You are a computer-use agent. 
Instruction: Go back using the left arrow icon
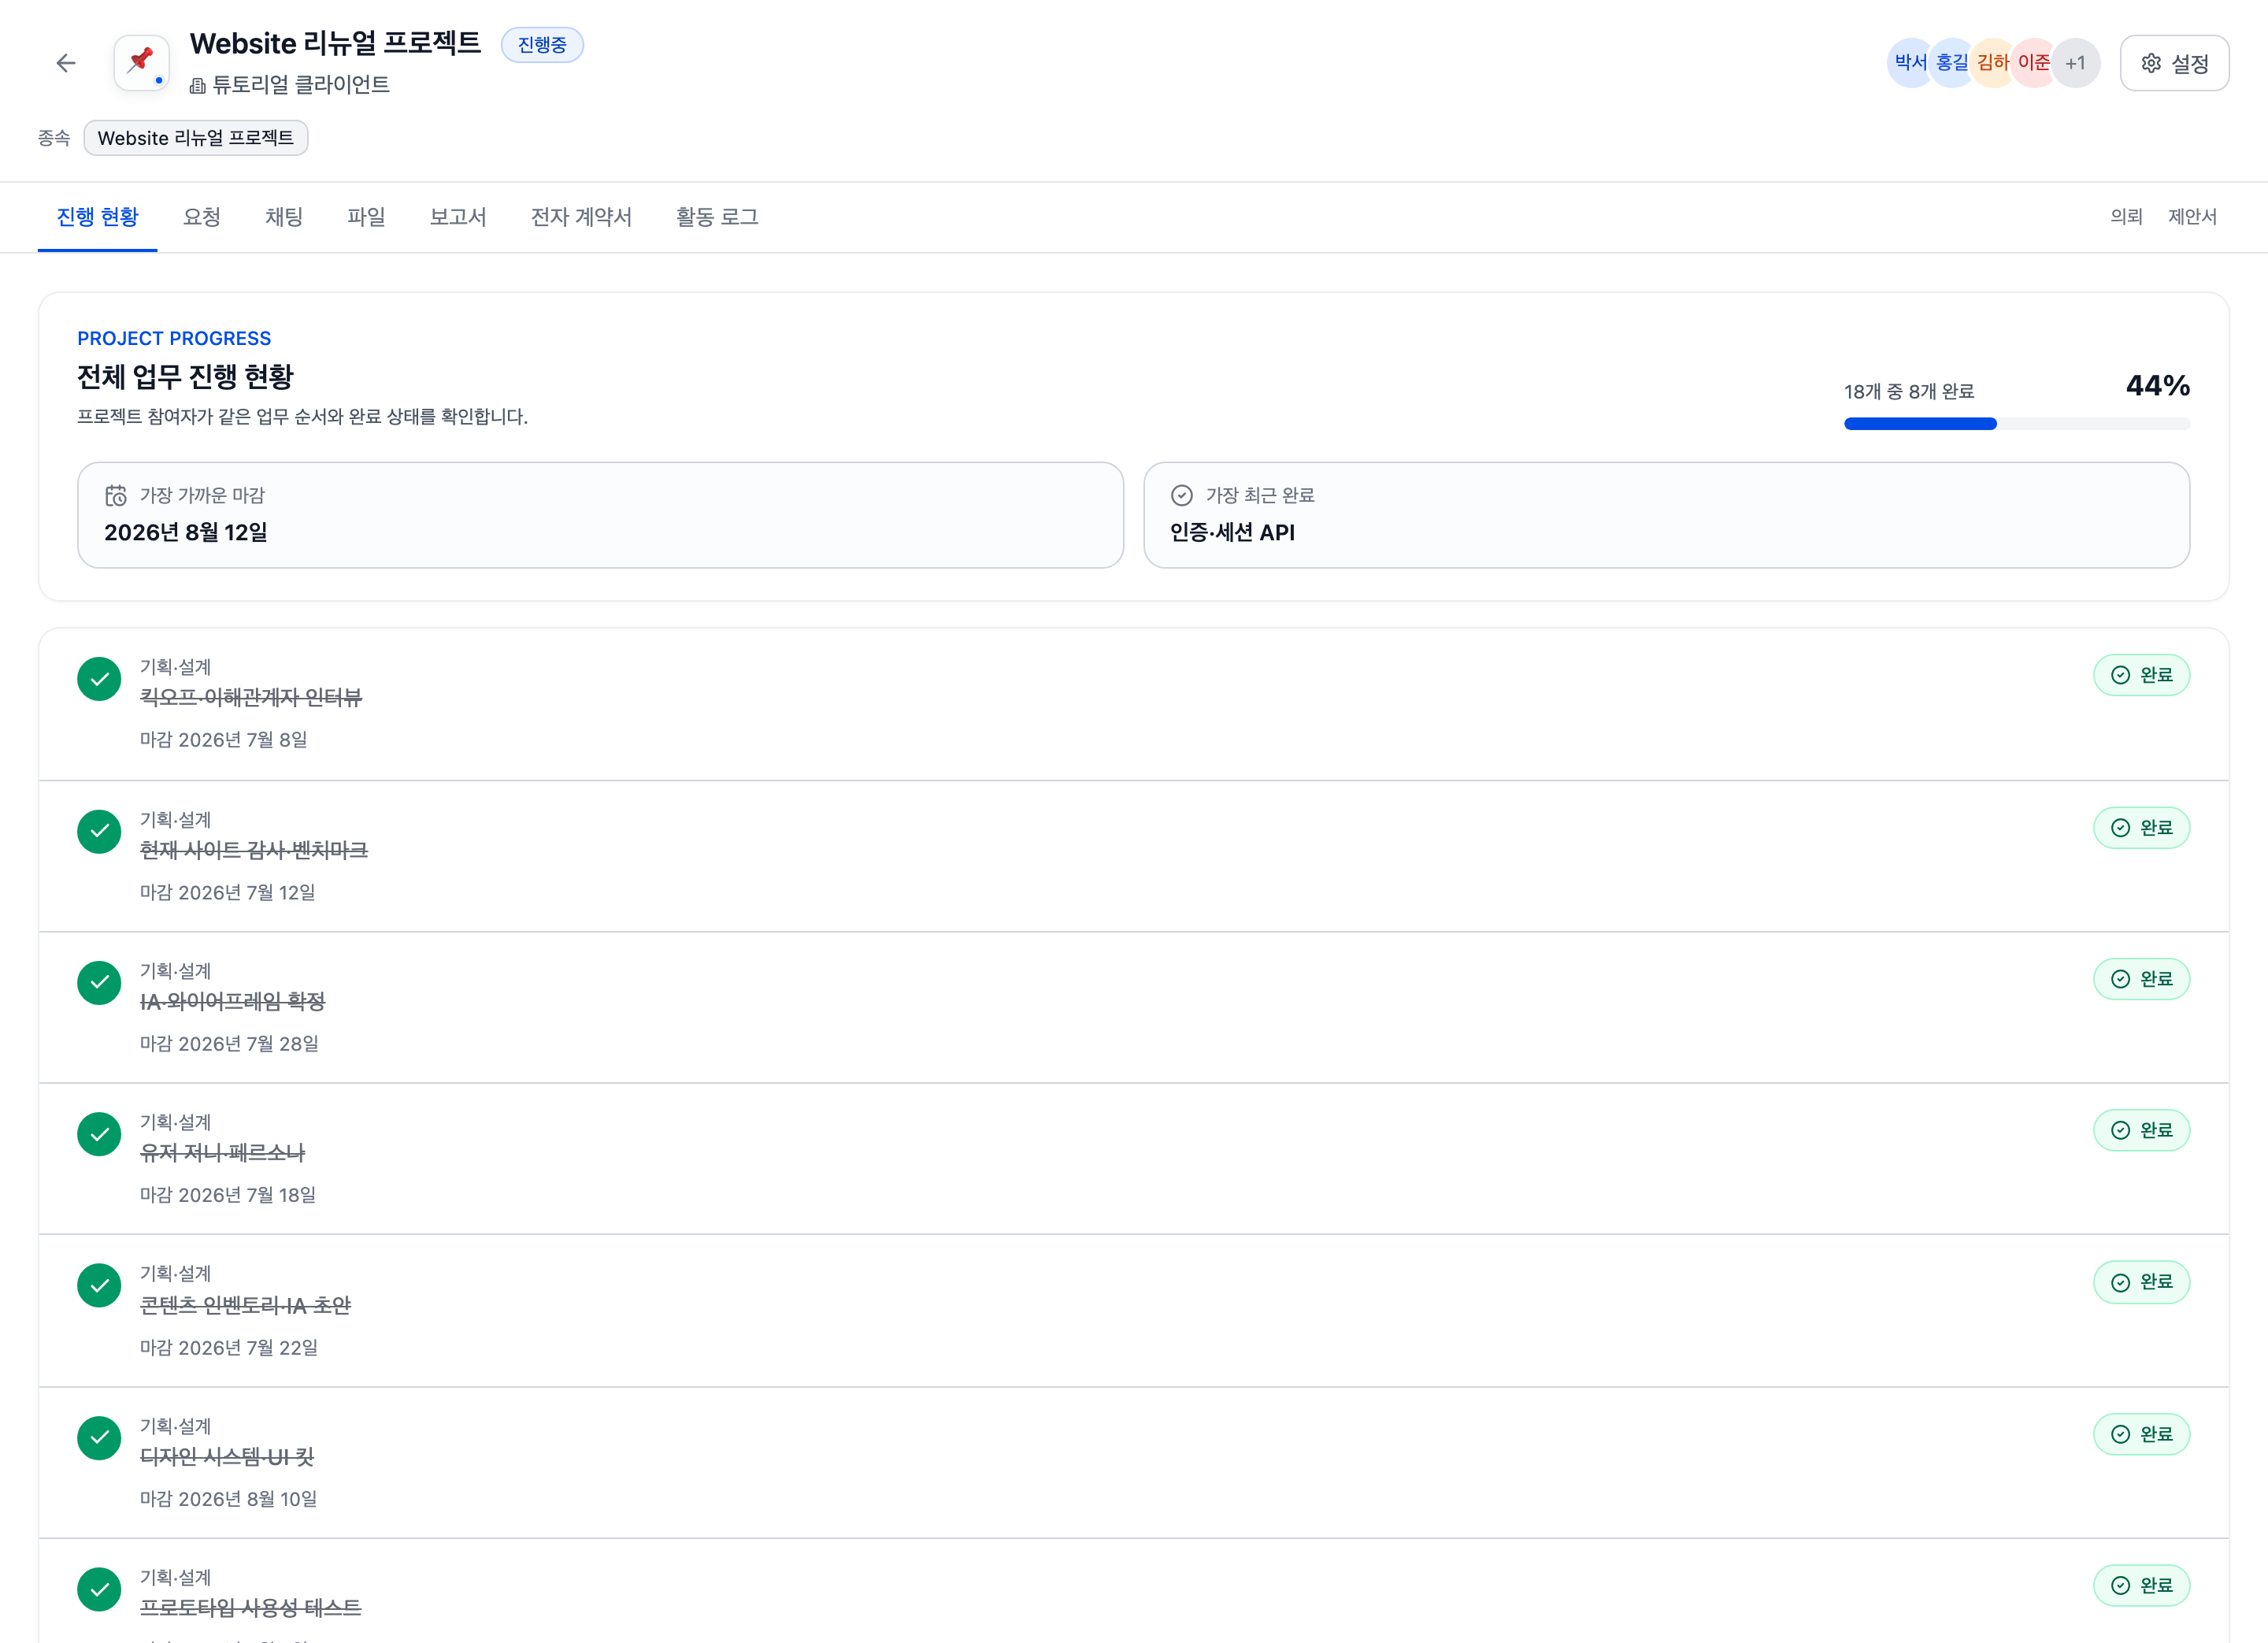(66, 63)
